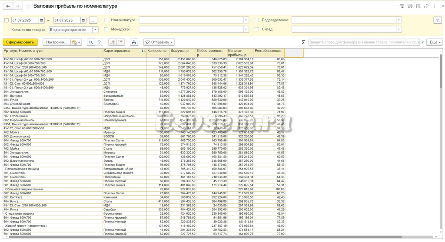This screenshot has height=242, width=445.
Task: Add report to favorites with star icon
Action: tap(28, 6)
